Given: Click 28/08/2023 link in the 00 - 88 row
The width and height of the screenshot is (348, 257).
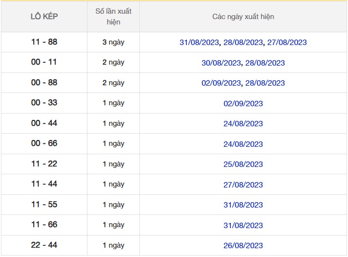Looking at the screenshot, I should 265,83.
